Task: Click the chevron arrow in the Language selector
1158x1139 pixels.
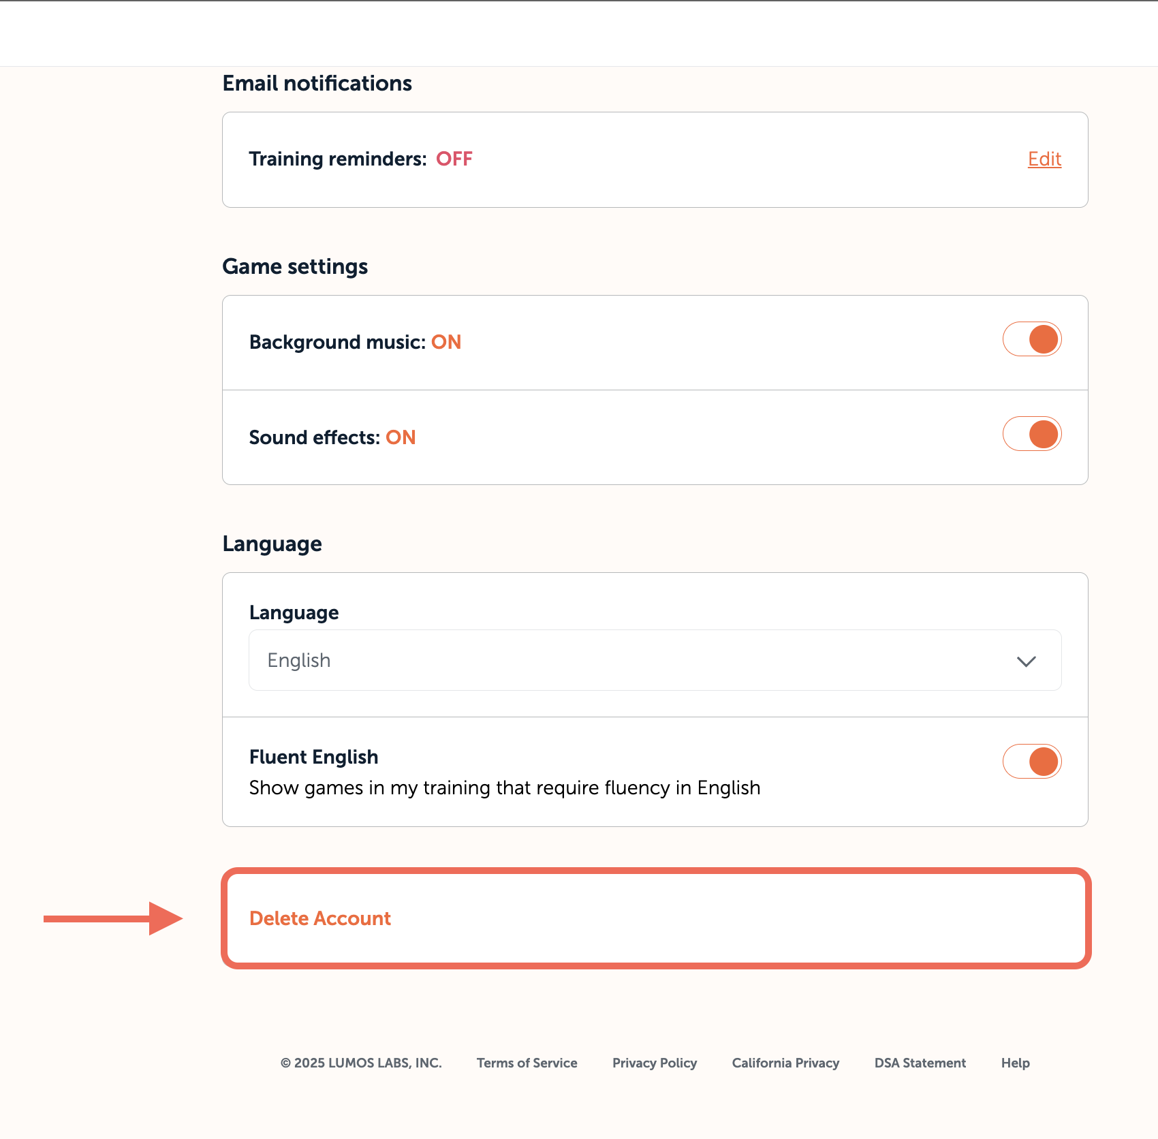Action: 1026,661
